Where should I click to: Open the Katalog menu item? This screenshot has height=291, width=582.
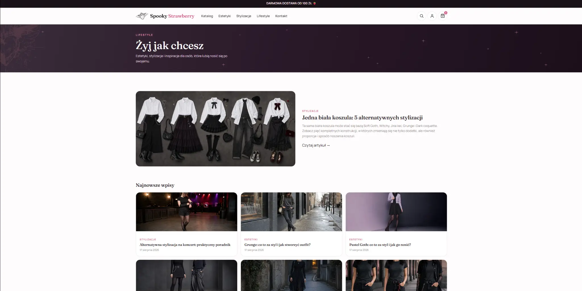(207, 16)
